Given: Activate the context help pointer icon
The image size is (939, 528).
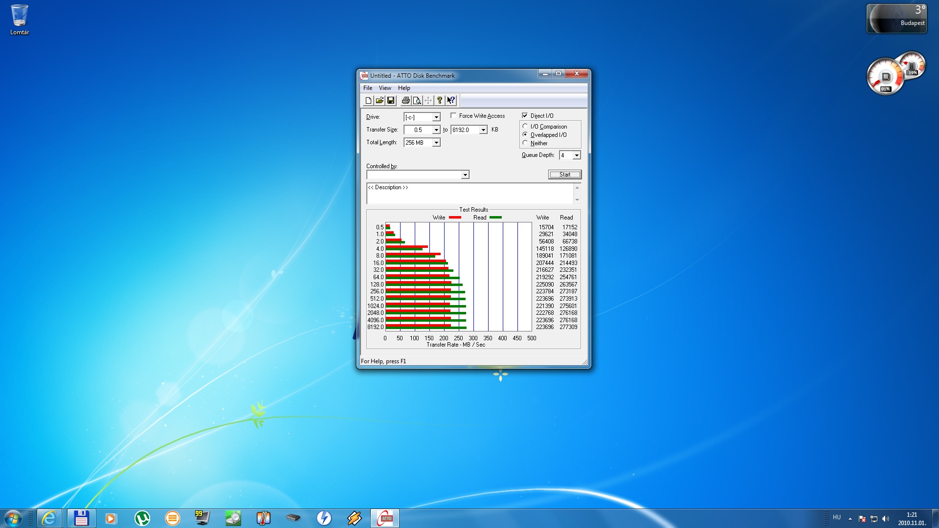Looking at the screenshot, I should click(451, 100).
